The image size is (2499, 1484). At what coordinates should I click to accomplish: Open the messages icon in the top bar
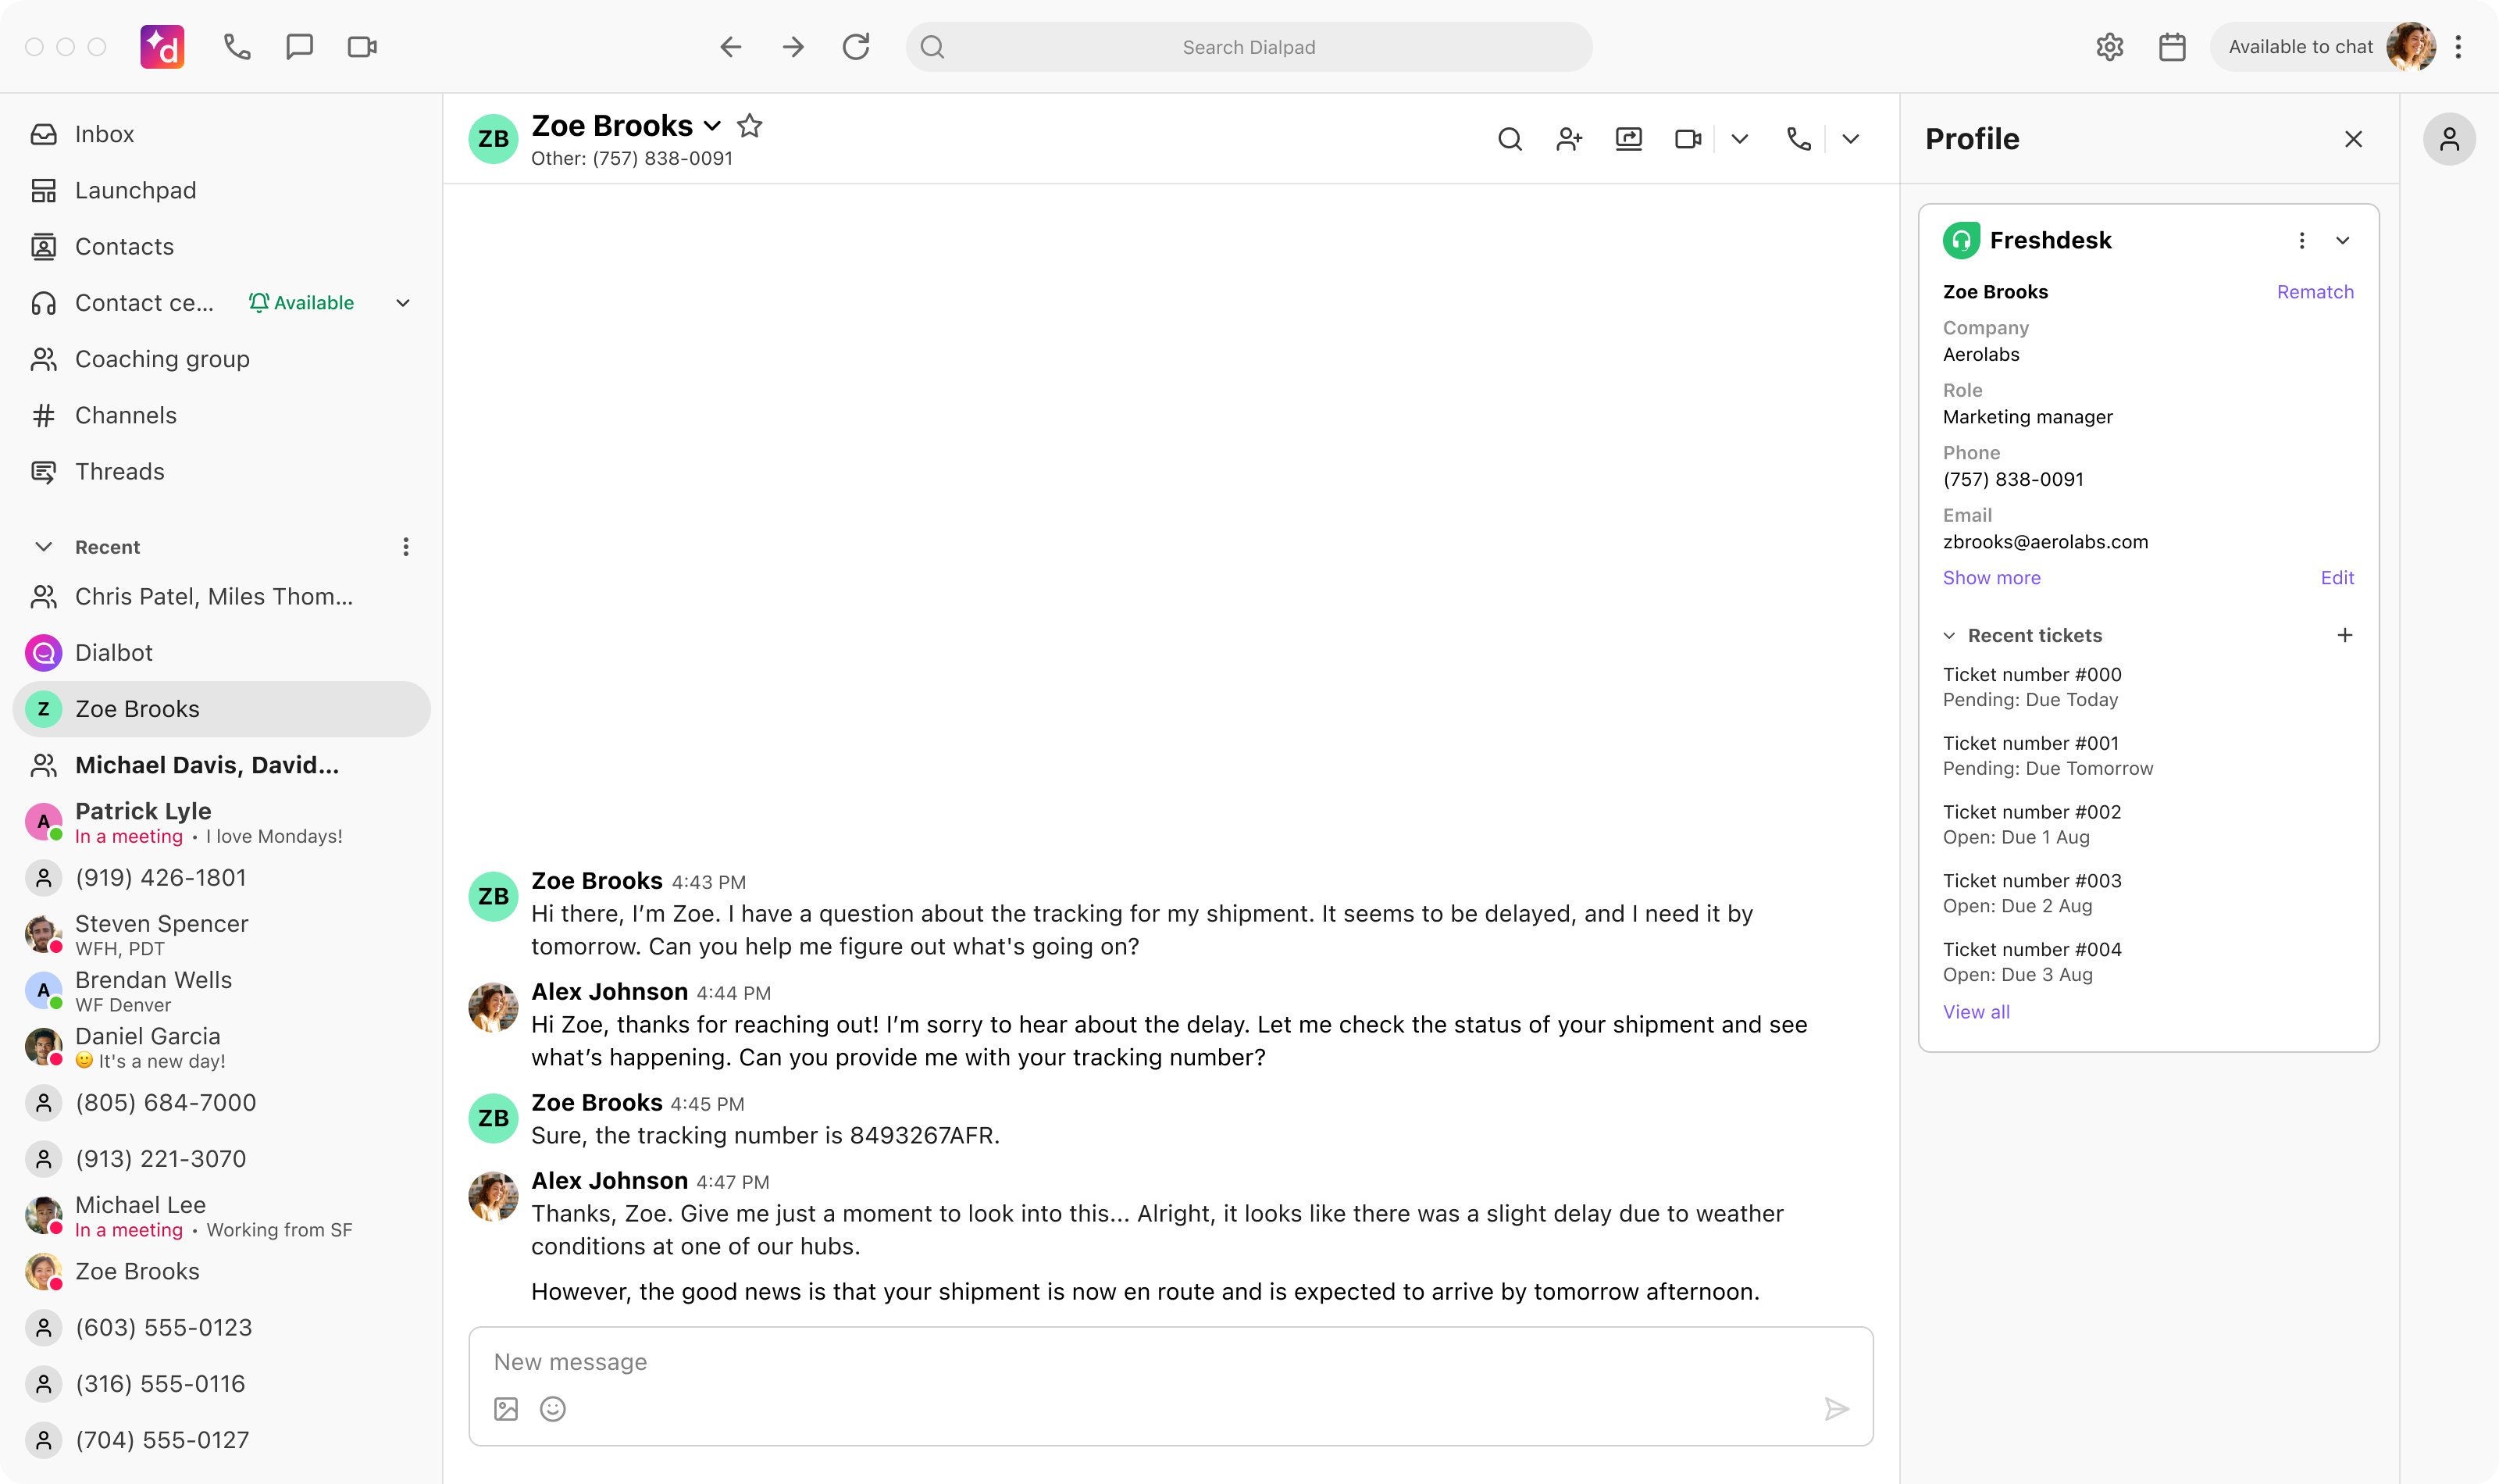click(299, 46)
